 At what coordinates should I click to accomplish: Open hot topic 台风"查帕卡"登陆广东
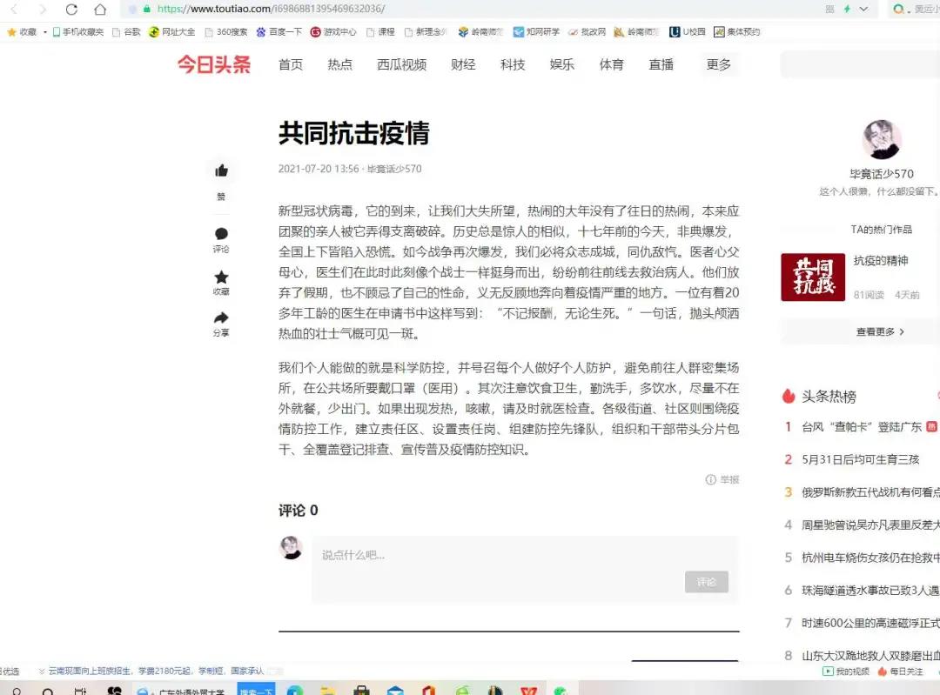(861, 427)
